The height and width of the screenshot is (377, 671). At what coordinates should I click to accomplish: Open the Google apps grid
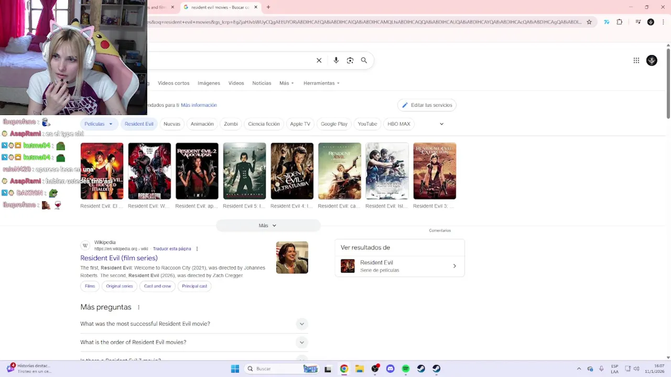click(636, 60)
